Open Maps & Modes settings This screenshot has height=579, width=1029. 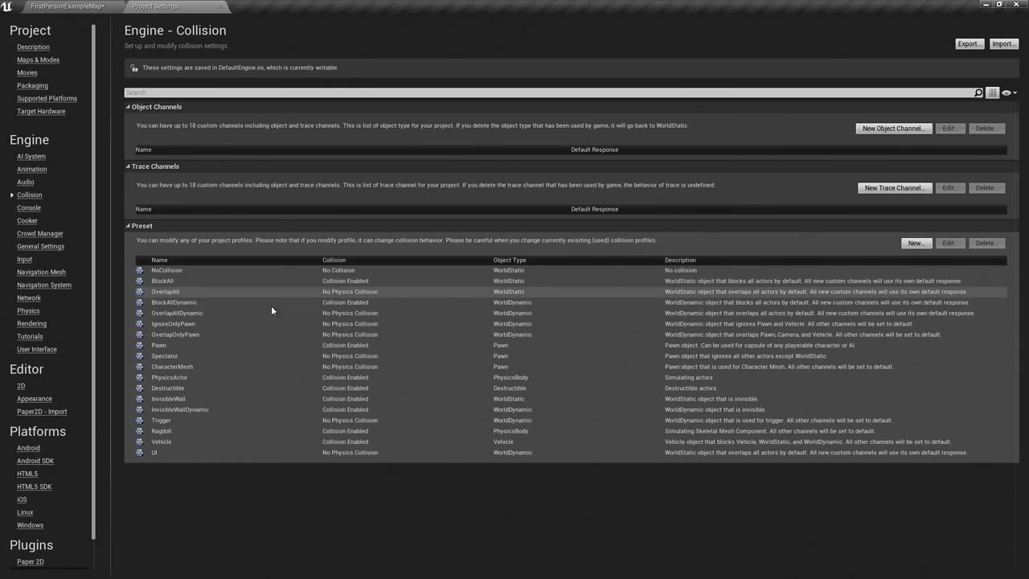tap(38, 60)
